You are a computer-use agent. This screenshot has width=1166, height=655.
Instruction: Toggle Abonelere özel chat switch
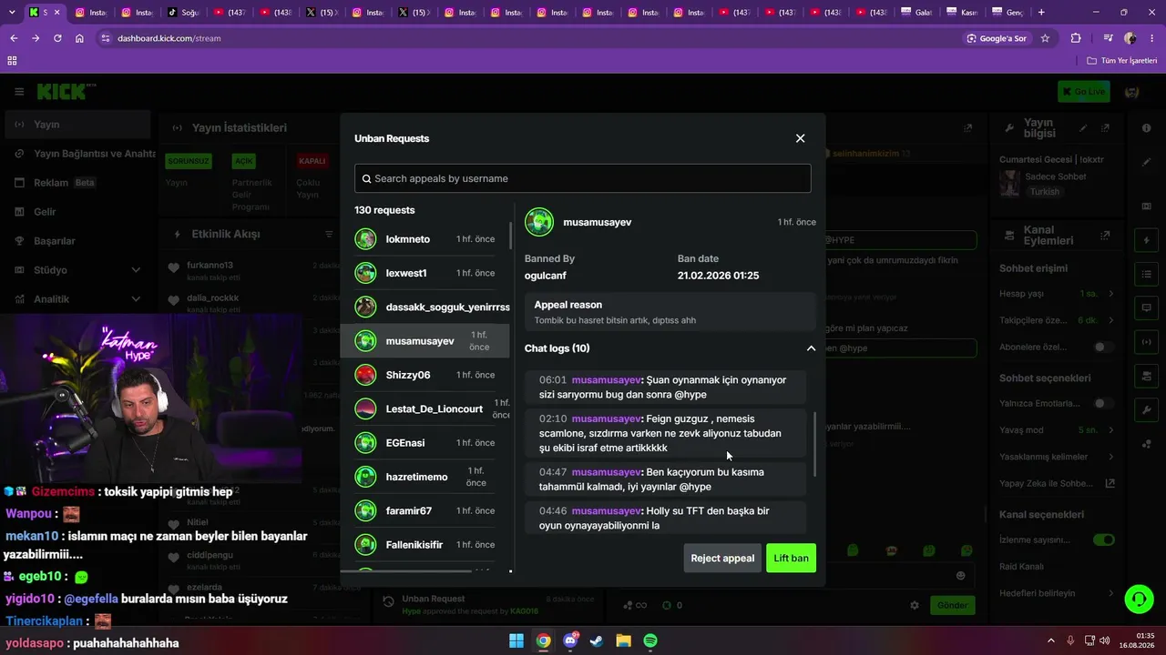pyautogui.click(x=1103, y=347)
